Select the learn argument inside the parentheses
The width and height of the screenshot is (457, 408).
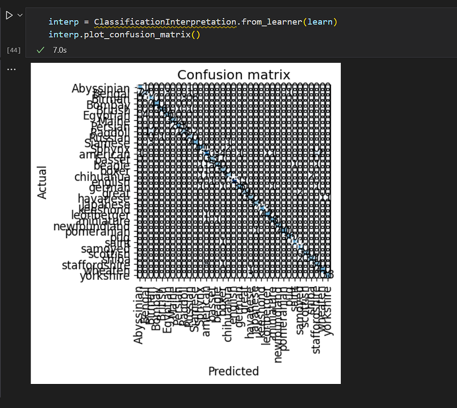pos(321,22)
